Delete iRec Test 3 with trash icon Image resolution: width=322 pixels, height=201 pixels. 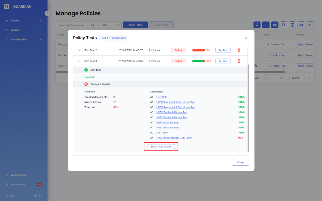(239, 61)
